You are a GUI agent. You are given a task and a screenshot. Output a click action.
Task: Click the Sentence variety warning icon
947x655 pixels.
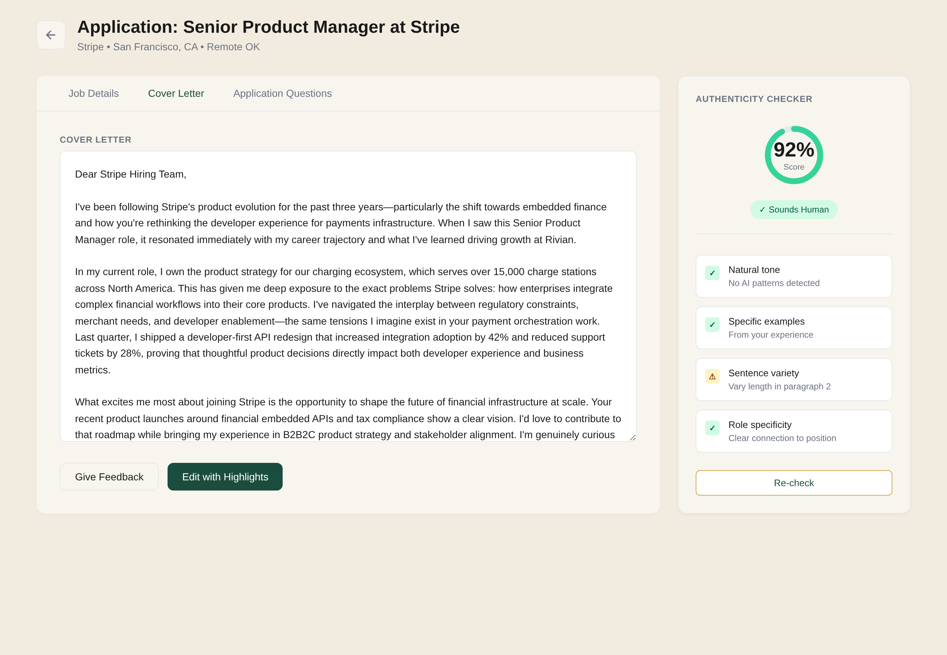[x=712, y=376]
